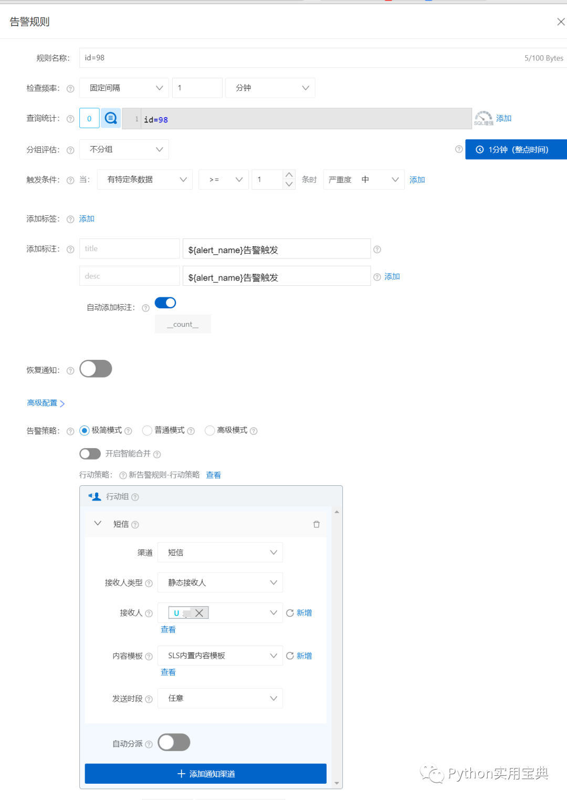Turn on the 自动分派 switch
The width and height of the screenshot is (567, 800).
174,742
